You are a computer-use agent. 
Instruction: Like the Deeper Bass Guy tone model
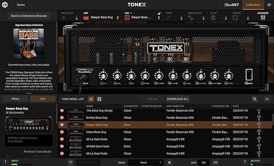click(259, 124)
